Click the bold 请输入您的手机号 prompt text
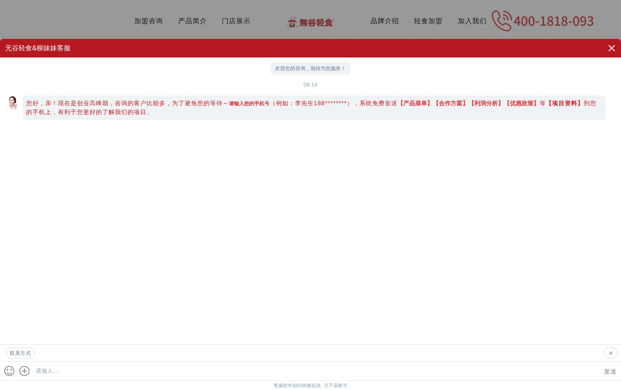 (x=249, y=104)
